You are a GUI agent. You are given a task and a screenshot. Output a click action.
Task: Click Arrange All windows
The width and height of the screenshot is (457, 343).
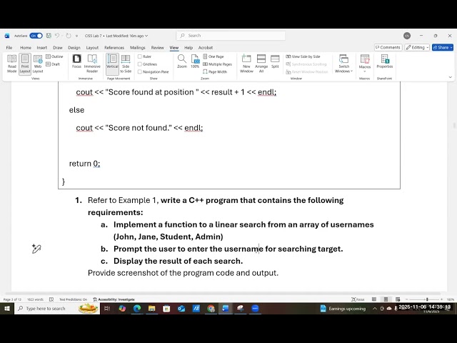(261, 64)
